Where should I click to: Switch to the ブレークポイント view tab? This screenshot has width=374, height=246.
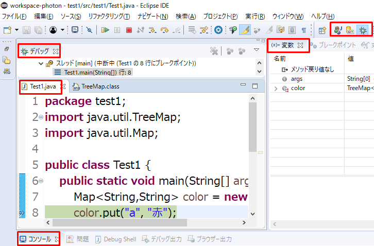tap(334, 45)
